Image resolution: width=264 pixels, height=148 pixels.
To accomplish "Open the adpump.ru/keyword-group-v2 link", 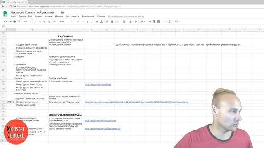I will (100, 120).
